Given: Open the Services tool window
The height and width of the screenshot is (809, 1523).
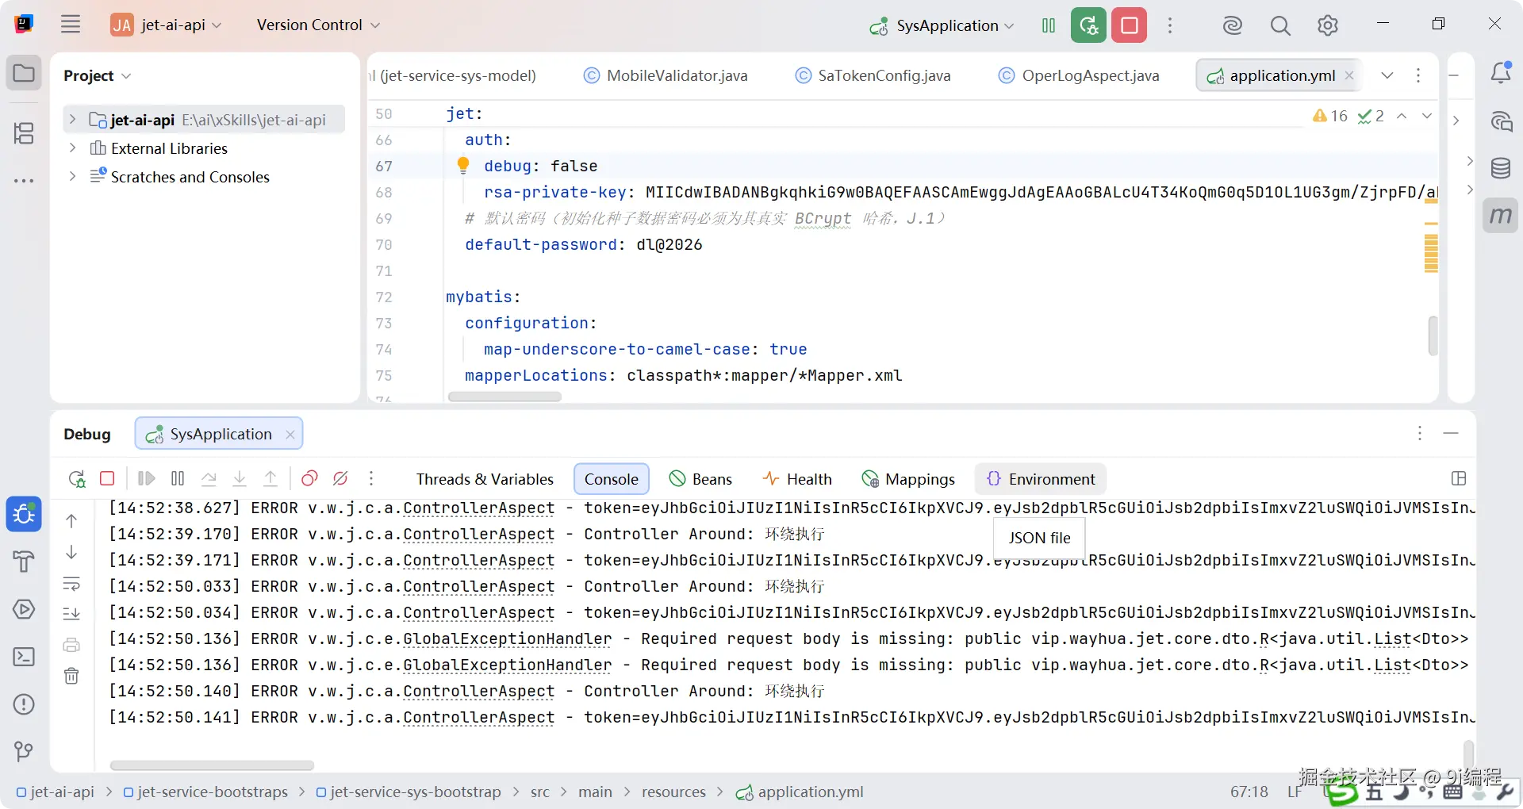Looking at the screenshot, I should (24, 609).
